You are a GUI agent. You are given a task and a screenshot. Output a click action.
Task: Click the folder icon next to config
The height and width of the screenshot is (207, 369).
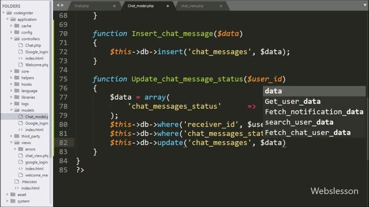[x=17, y=32]
